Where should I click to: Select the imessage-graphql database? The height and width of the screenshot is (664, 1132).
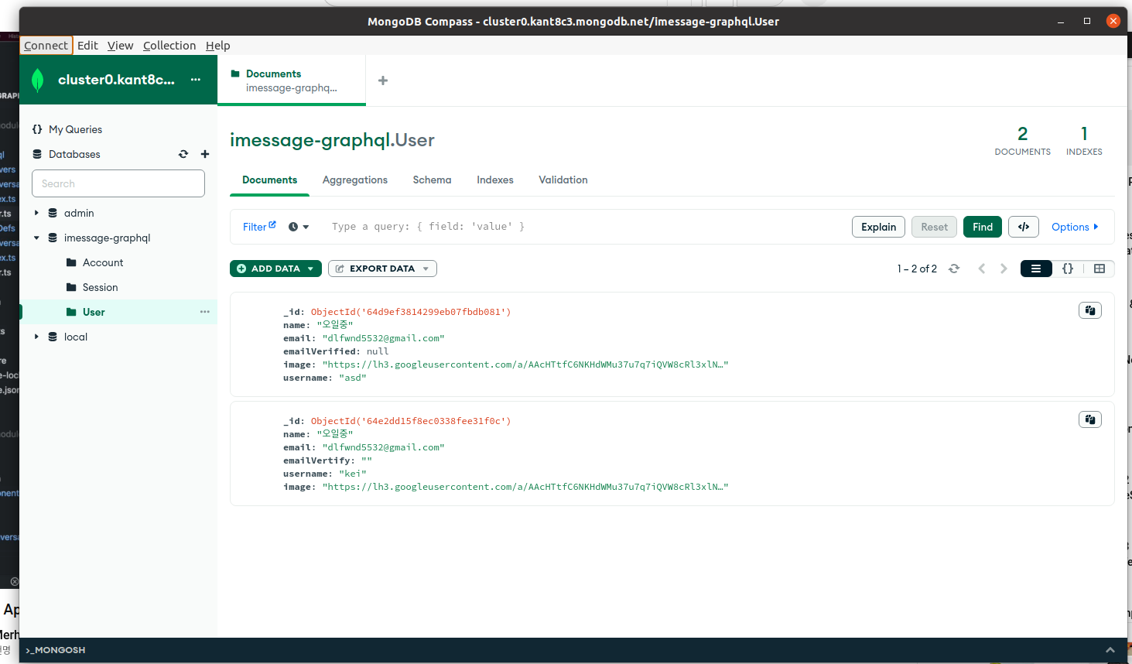click(107, 238)
